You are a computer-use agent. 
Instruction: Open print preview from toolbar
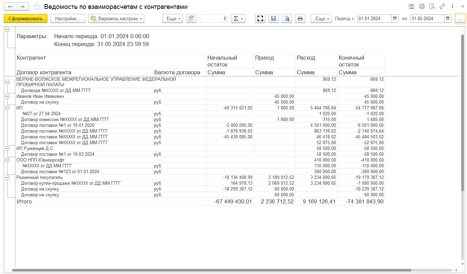click(x=287, y=19)
